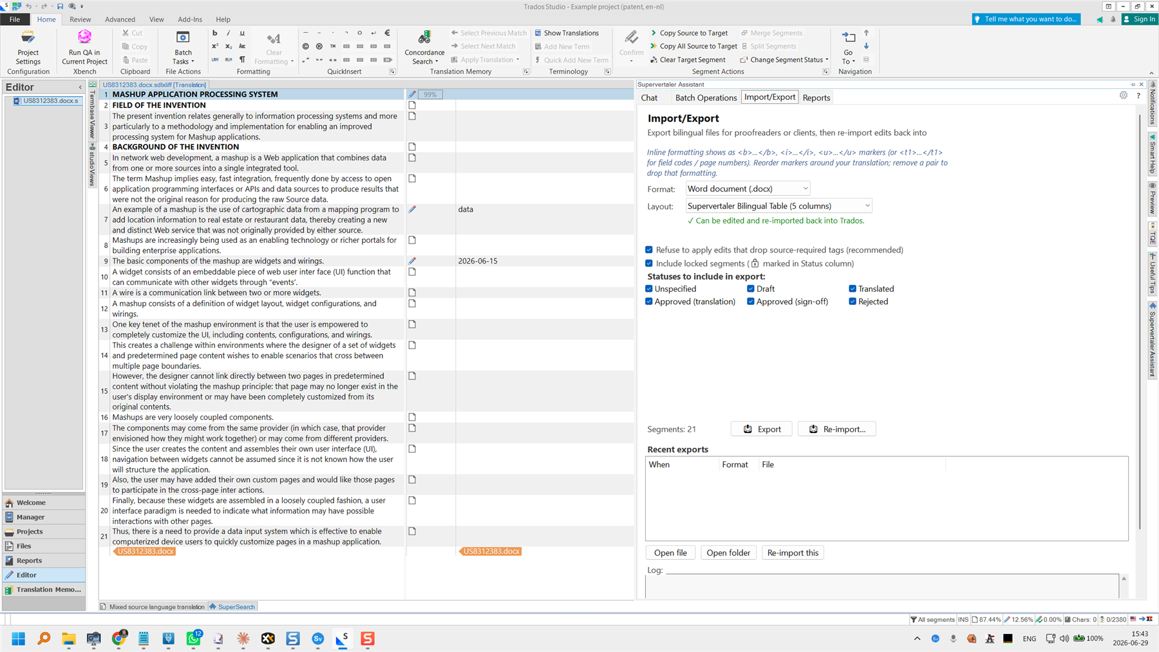Click the Open folder button

pyautogui.click(x=728, y=553)
